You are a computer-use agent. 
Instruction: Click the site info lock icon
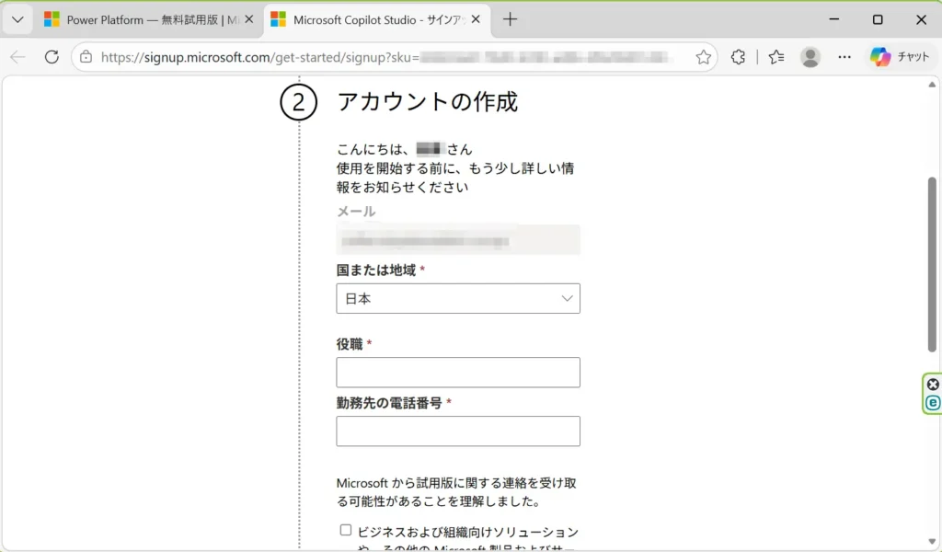coord(86,57)
